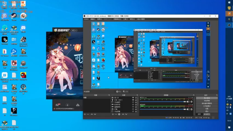
Task: Click the PK icon in 直播伴侣 window
Action: [58, 105]
